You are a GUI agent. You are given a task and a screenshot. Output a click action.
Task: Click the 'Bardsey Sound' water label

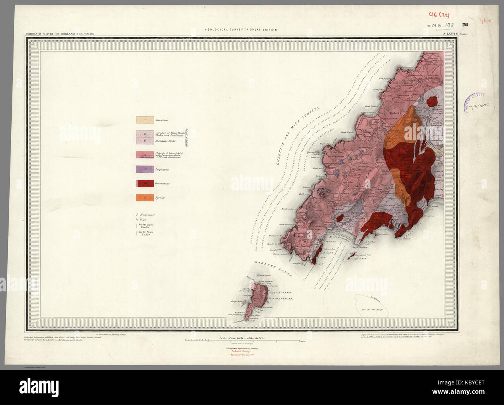tap(274, 268)
